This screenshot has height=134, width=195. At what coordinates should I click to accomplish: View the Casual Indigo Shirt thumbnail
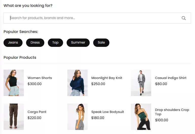[141, 83]
